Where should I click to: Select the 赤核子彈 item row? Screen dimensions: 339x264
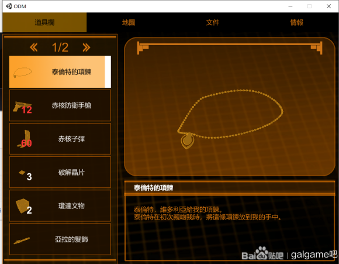60,139
